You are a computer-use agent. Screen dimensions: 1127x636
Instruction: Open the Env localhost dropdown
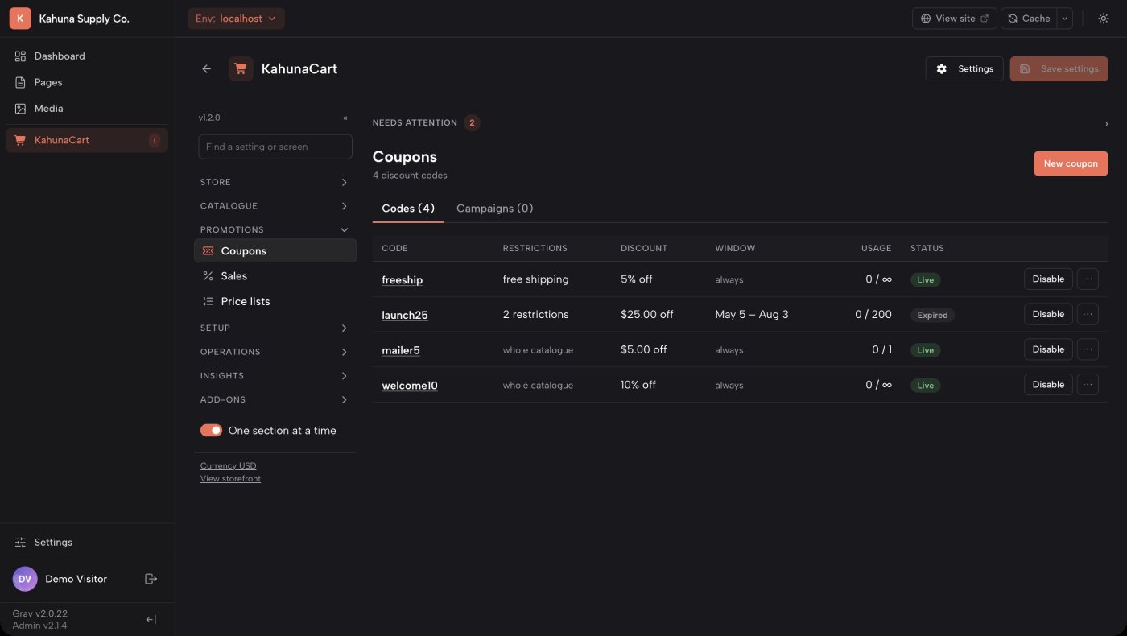236,19
